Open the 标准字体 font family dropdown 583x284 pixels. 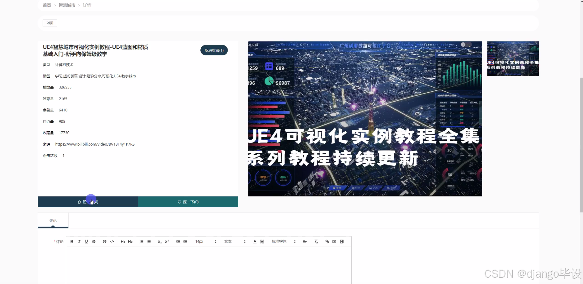click(x=284, y=242)
